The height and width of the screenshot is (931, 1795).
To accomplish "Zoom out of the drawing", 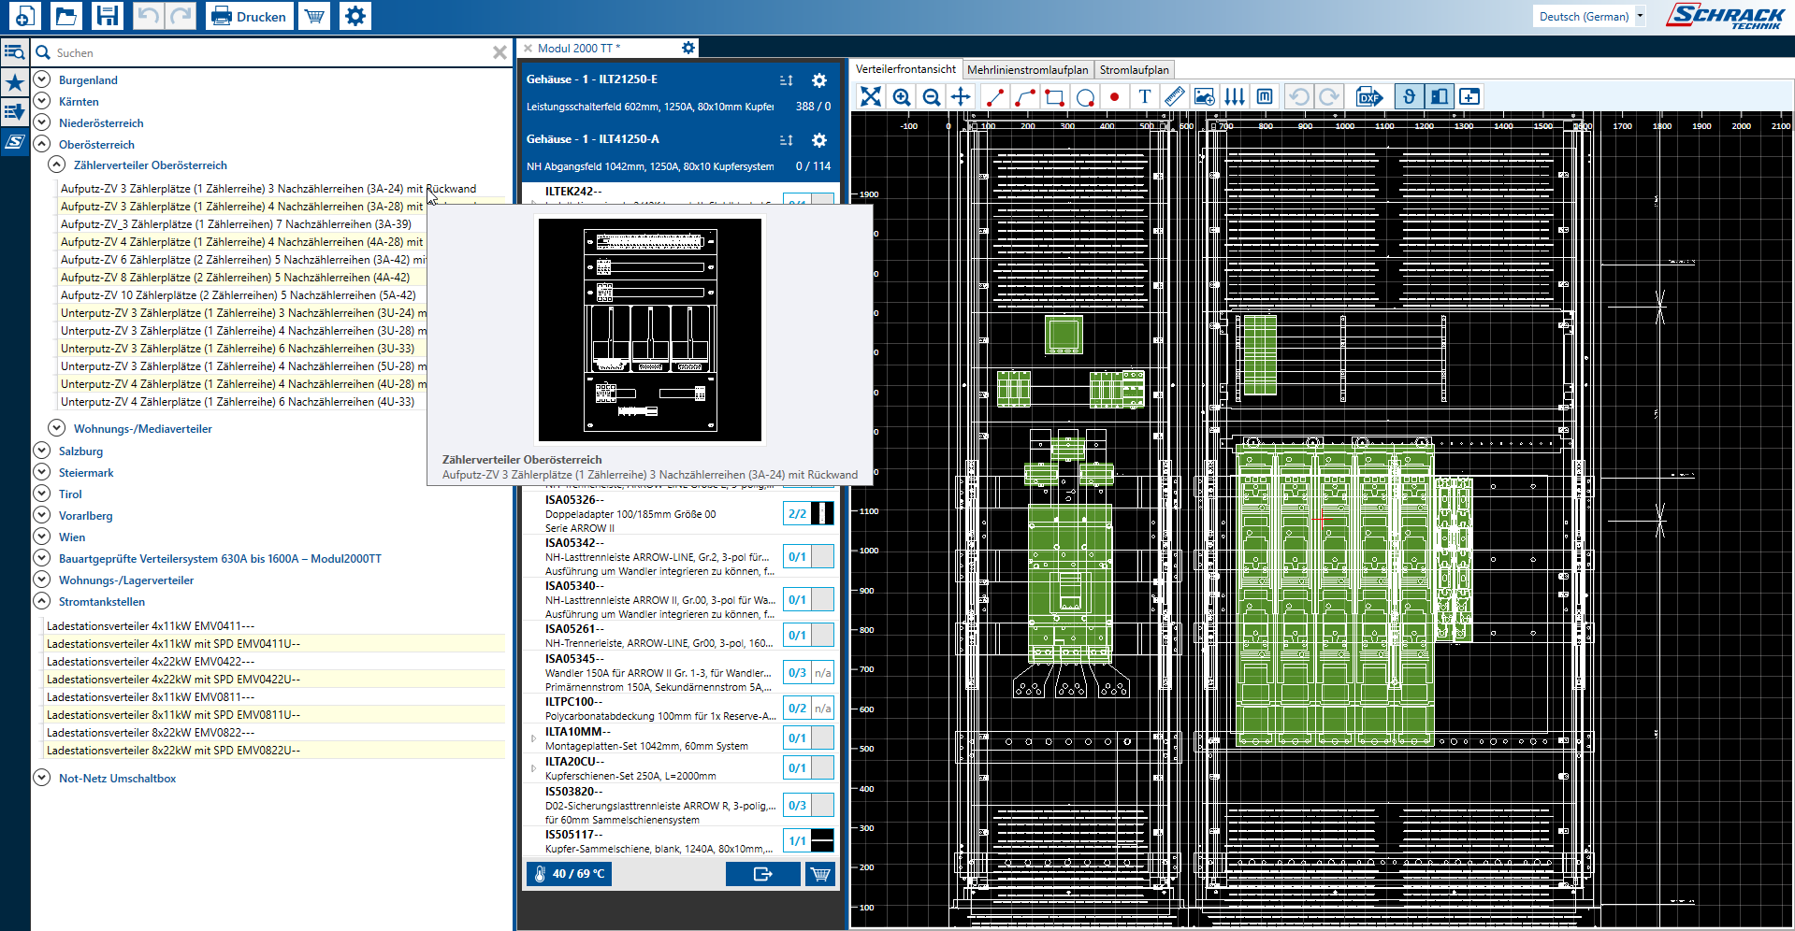I will coord(931,96).
